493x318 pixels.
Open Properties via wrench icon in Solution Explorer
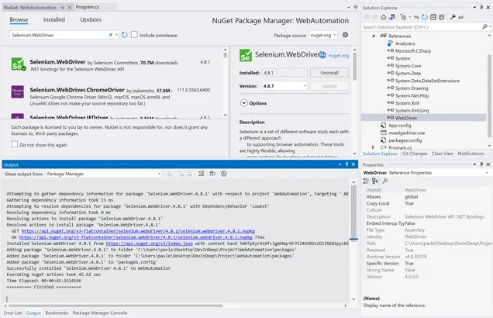[x=453, y=17]
